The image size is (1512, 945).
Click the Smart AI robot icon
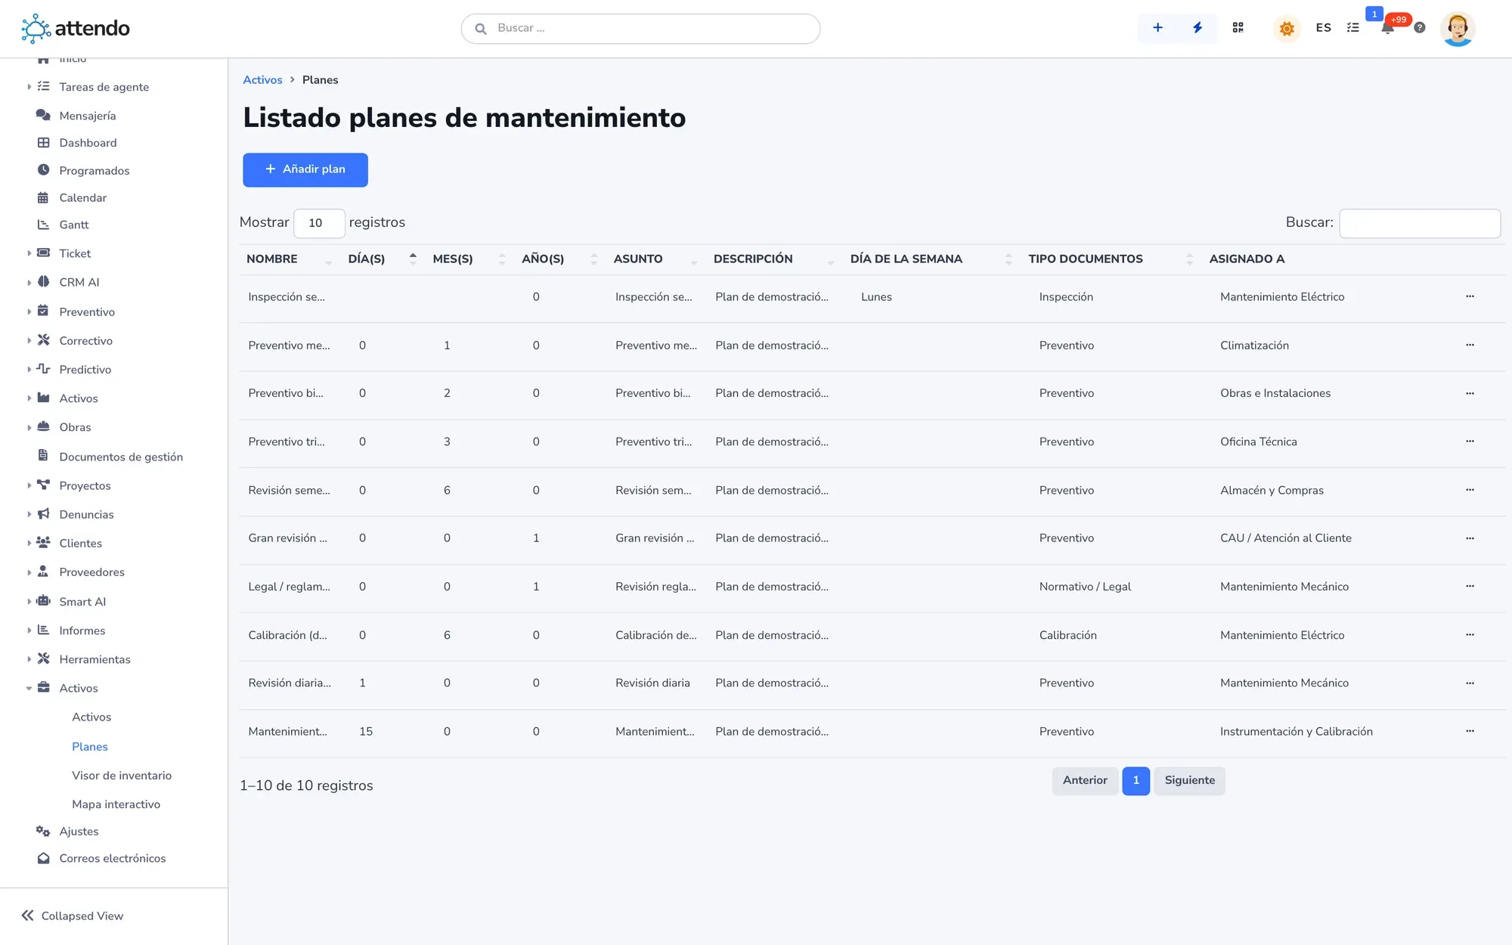pos(43,601)
